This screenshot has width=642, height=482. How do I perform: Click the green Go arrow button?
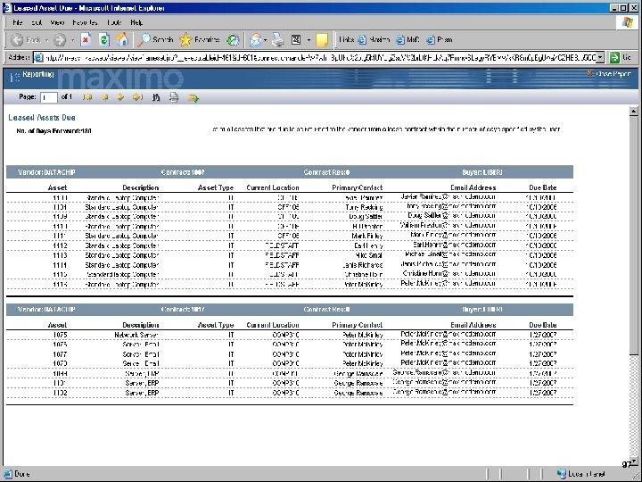(x=614, y=57)
